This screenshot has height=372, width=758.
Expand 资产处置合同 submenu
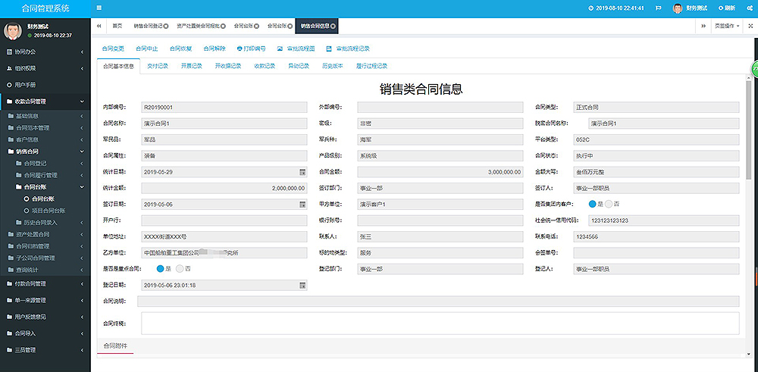tap(45, 234)
